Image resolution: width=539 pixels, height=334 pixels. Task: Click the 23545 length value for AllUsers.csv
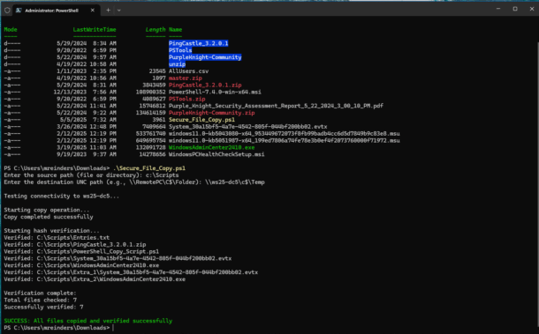click(157, 71)
